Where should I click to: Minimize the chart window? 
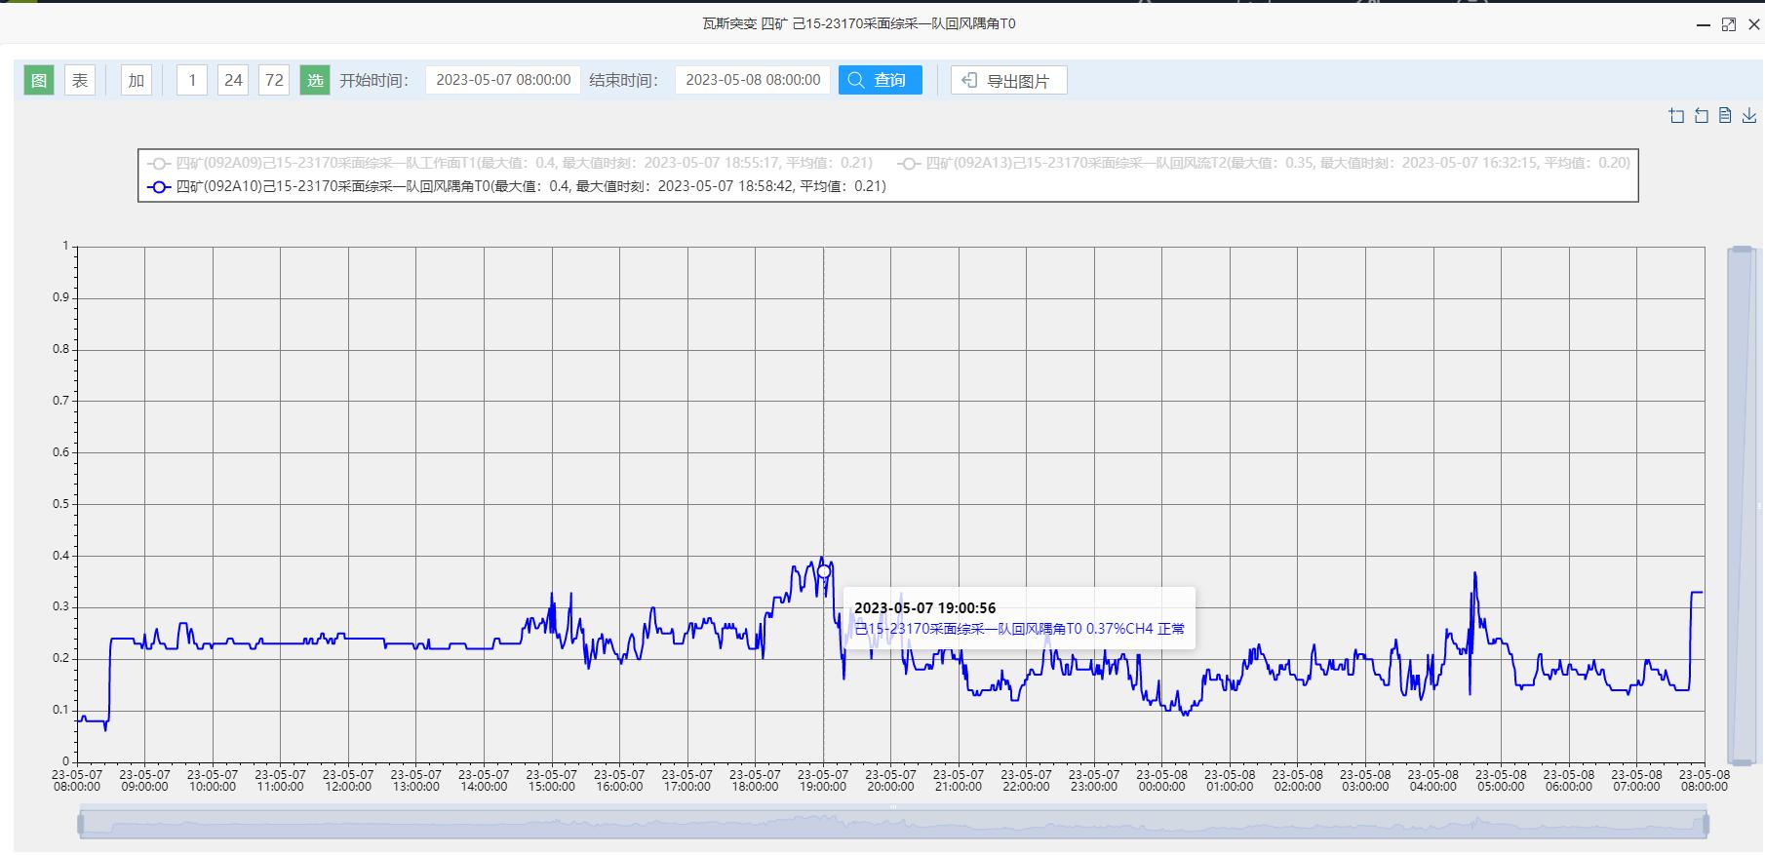(x=1704, y=24)
